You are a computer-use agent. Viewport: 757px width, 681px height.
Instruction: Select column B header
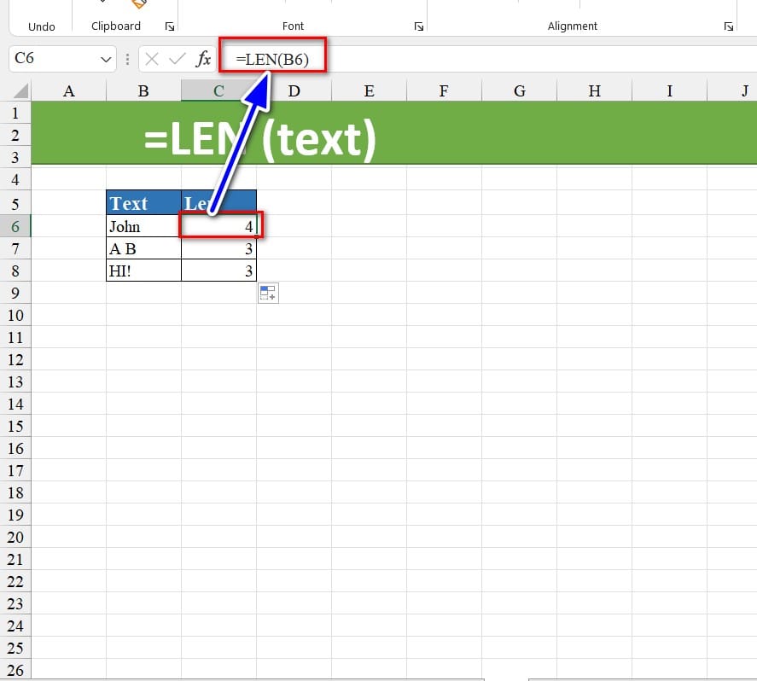point(143,90)
